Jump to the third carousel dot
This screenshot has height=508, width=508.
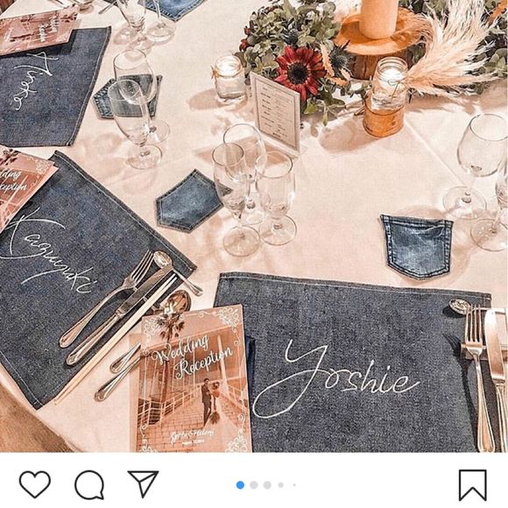pyautogui.click(x=267, y=485)
